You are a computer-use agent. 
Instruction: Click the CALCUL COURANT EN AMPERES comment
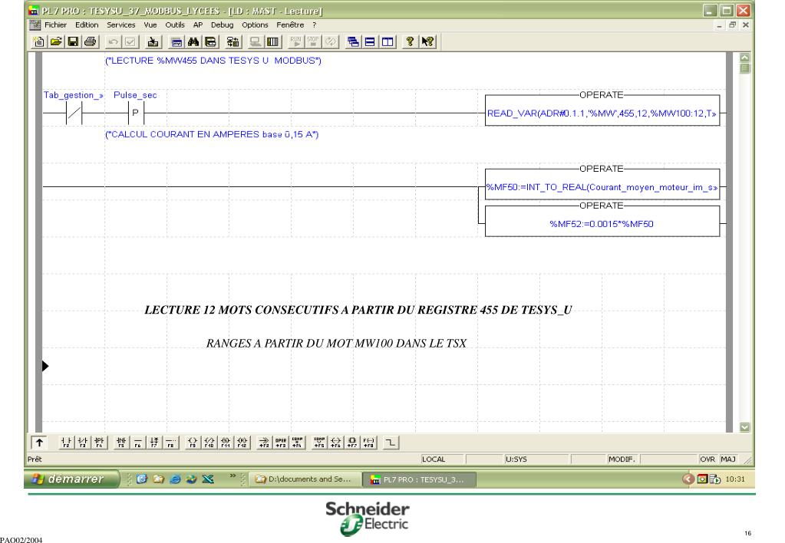pyautogui.click(x=212, y=134)
